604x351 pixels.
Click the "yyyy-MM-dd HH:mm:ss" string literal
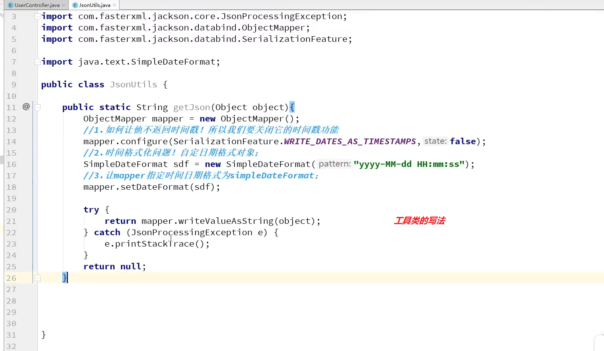click(x=409, y=164)
